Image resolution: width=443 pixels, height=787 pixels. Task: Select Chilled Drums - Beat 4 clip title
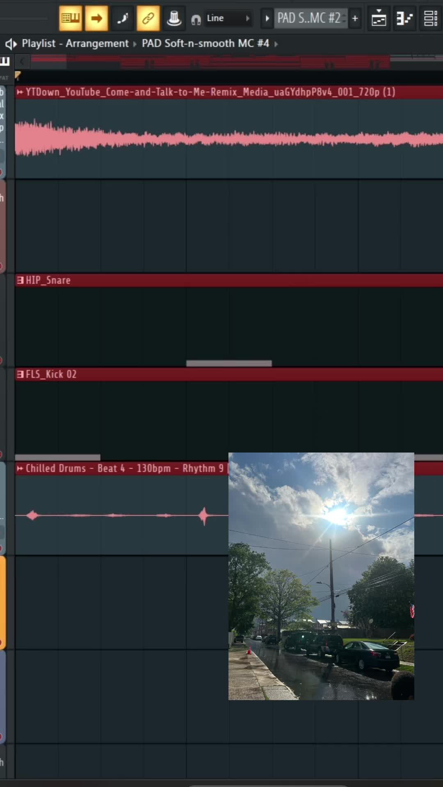coord(125,468)
